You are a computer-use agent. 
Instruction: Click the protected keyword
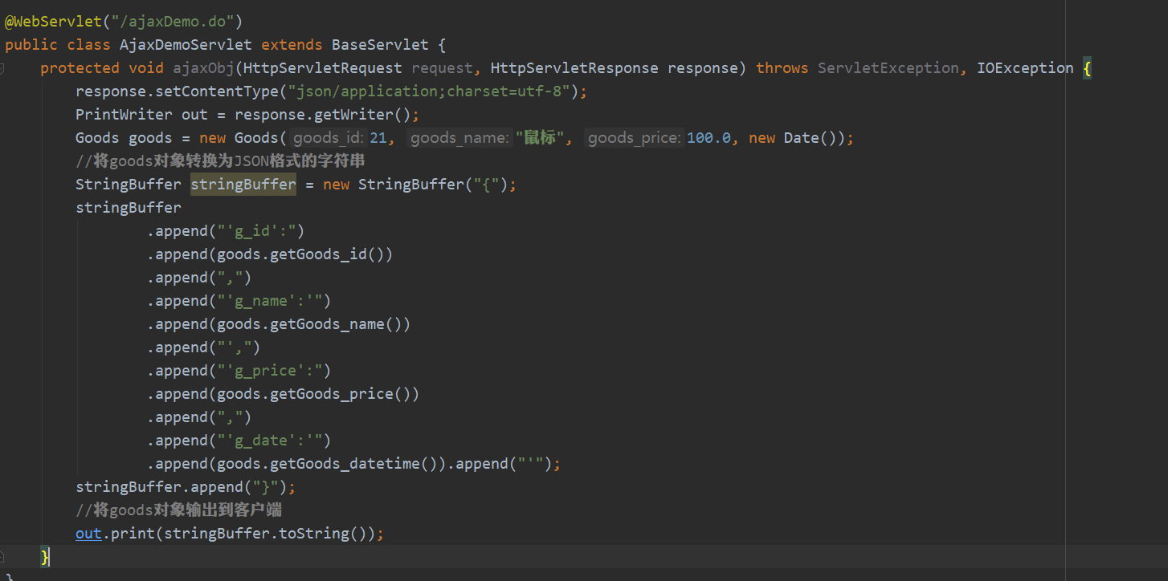pyautogui.click(x=80, y=68)
